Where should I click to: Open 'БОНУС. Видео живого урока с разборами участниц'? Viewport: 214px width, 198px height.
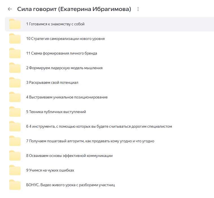71,185
